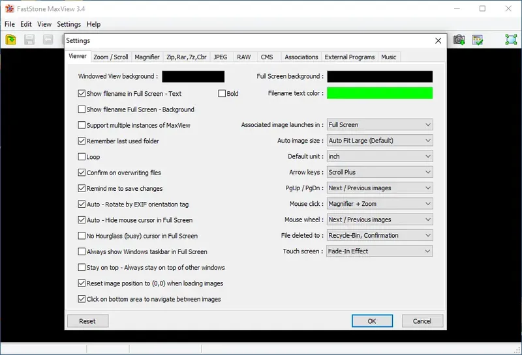The width and height of the screenshot is (522, 355).
Task: Open the Touch screen dropdown
Action: pos(380,251)
